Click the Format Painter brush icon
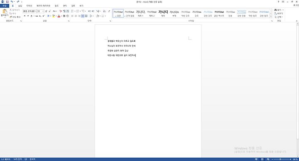Viewport: 299px width, 161px height. click(11, 17)
